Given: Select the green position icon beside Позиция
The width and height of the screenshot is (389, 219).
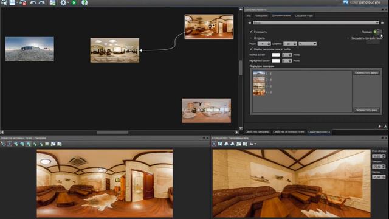Looking at the screenshot, I should (375, 32).
